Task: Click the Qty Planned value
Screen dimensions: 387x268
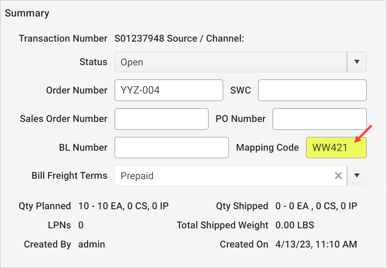Action: 123,206
